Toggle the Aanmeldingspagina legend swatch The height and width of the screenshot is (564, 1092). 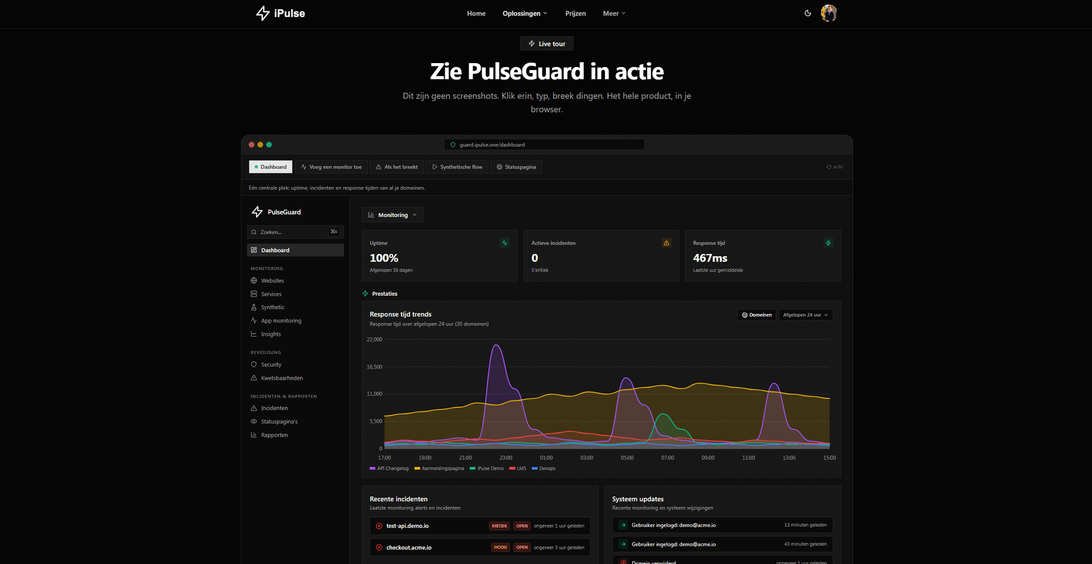[x=417, y=468]
